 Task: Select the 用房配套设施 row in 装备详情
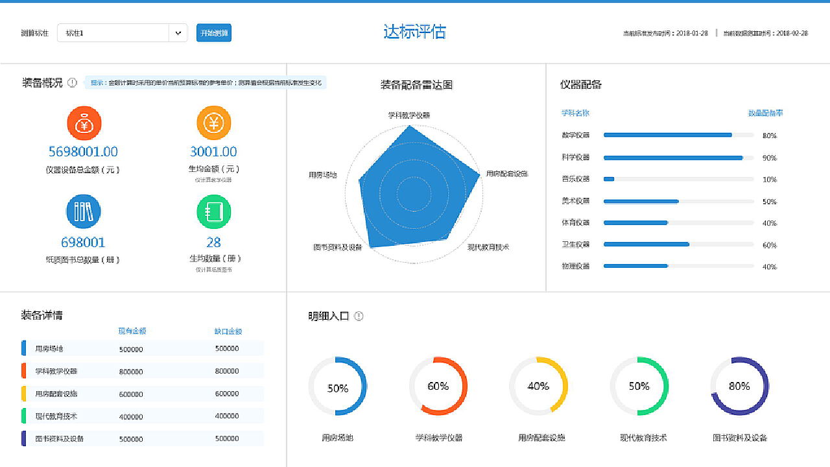point(143,394)
